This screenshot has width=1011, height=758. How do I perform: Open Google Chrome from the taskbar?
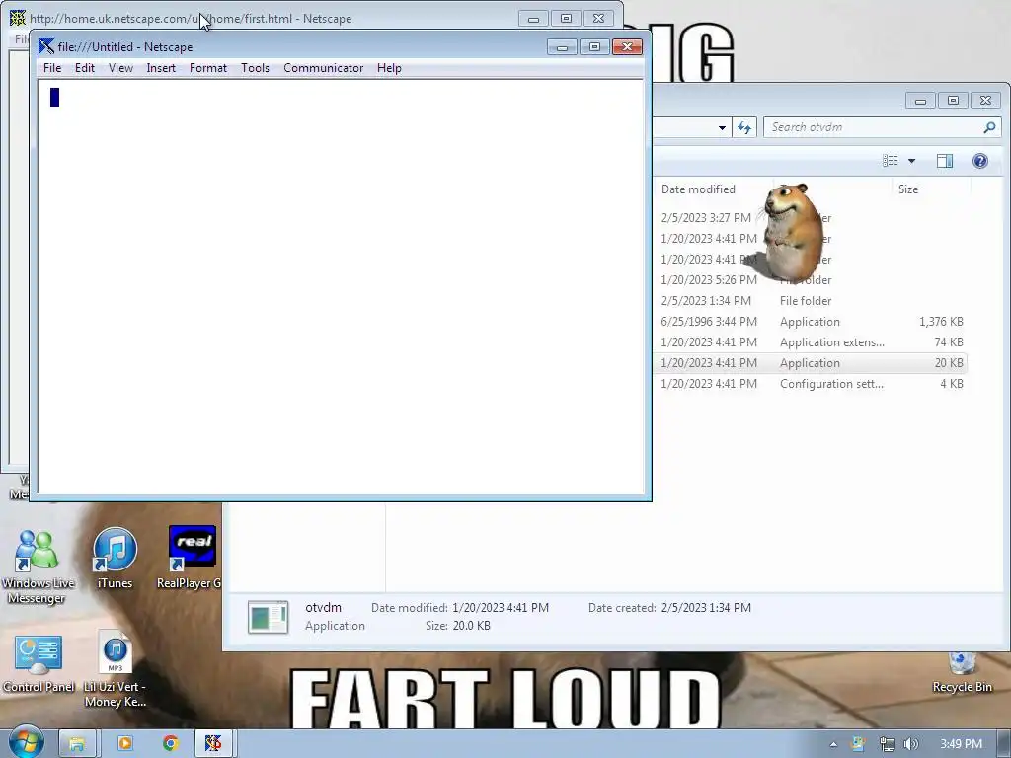170,744
